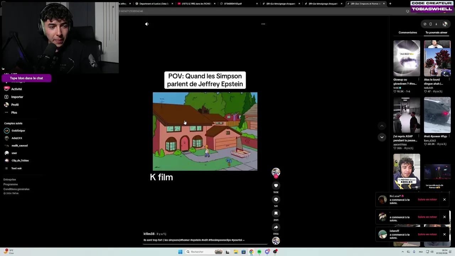Screen dimensions: 455x256
Task: Open the j'ai repris ASAP video thumbnail
Action: point(407,115)
